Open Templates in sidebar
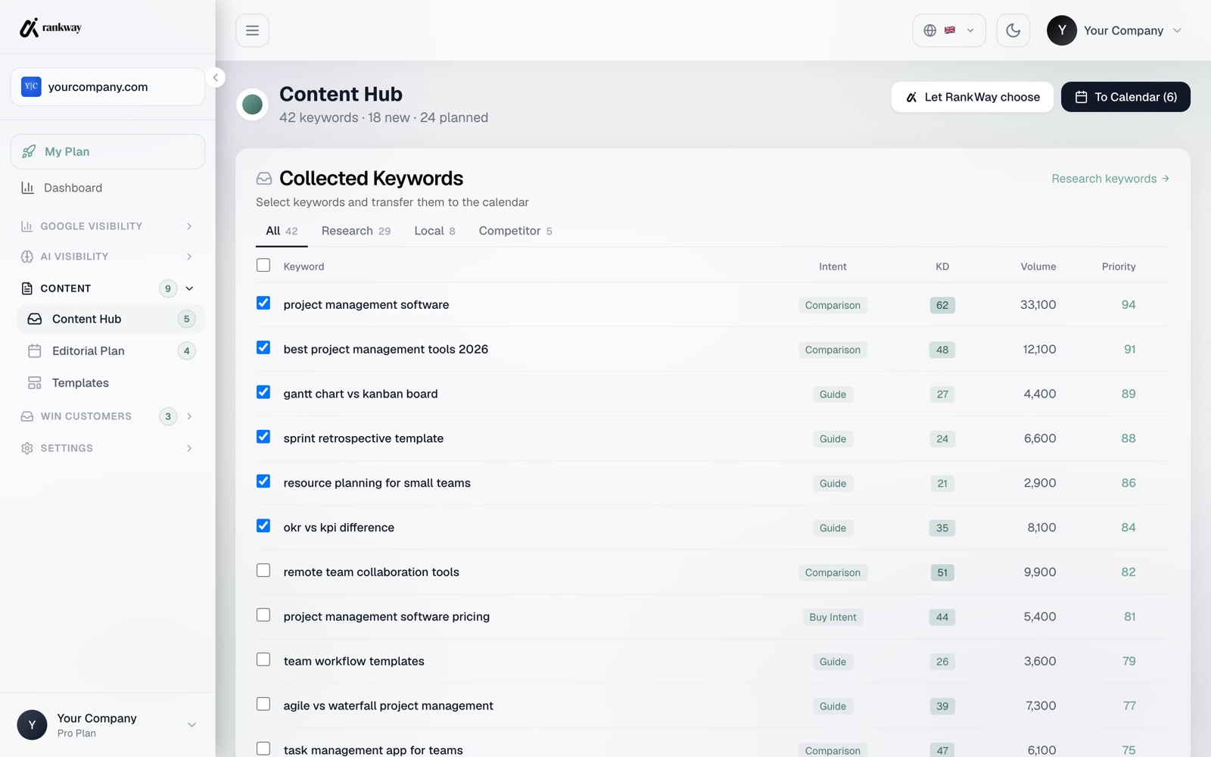This screenshot has width=1211, height=757. [111, 383]
